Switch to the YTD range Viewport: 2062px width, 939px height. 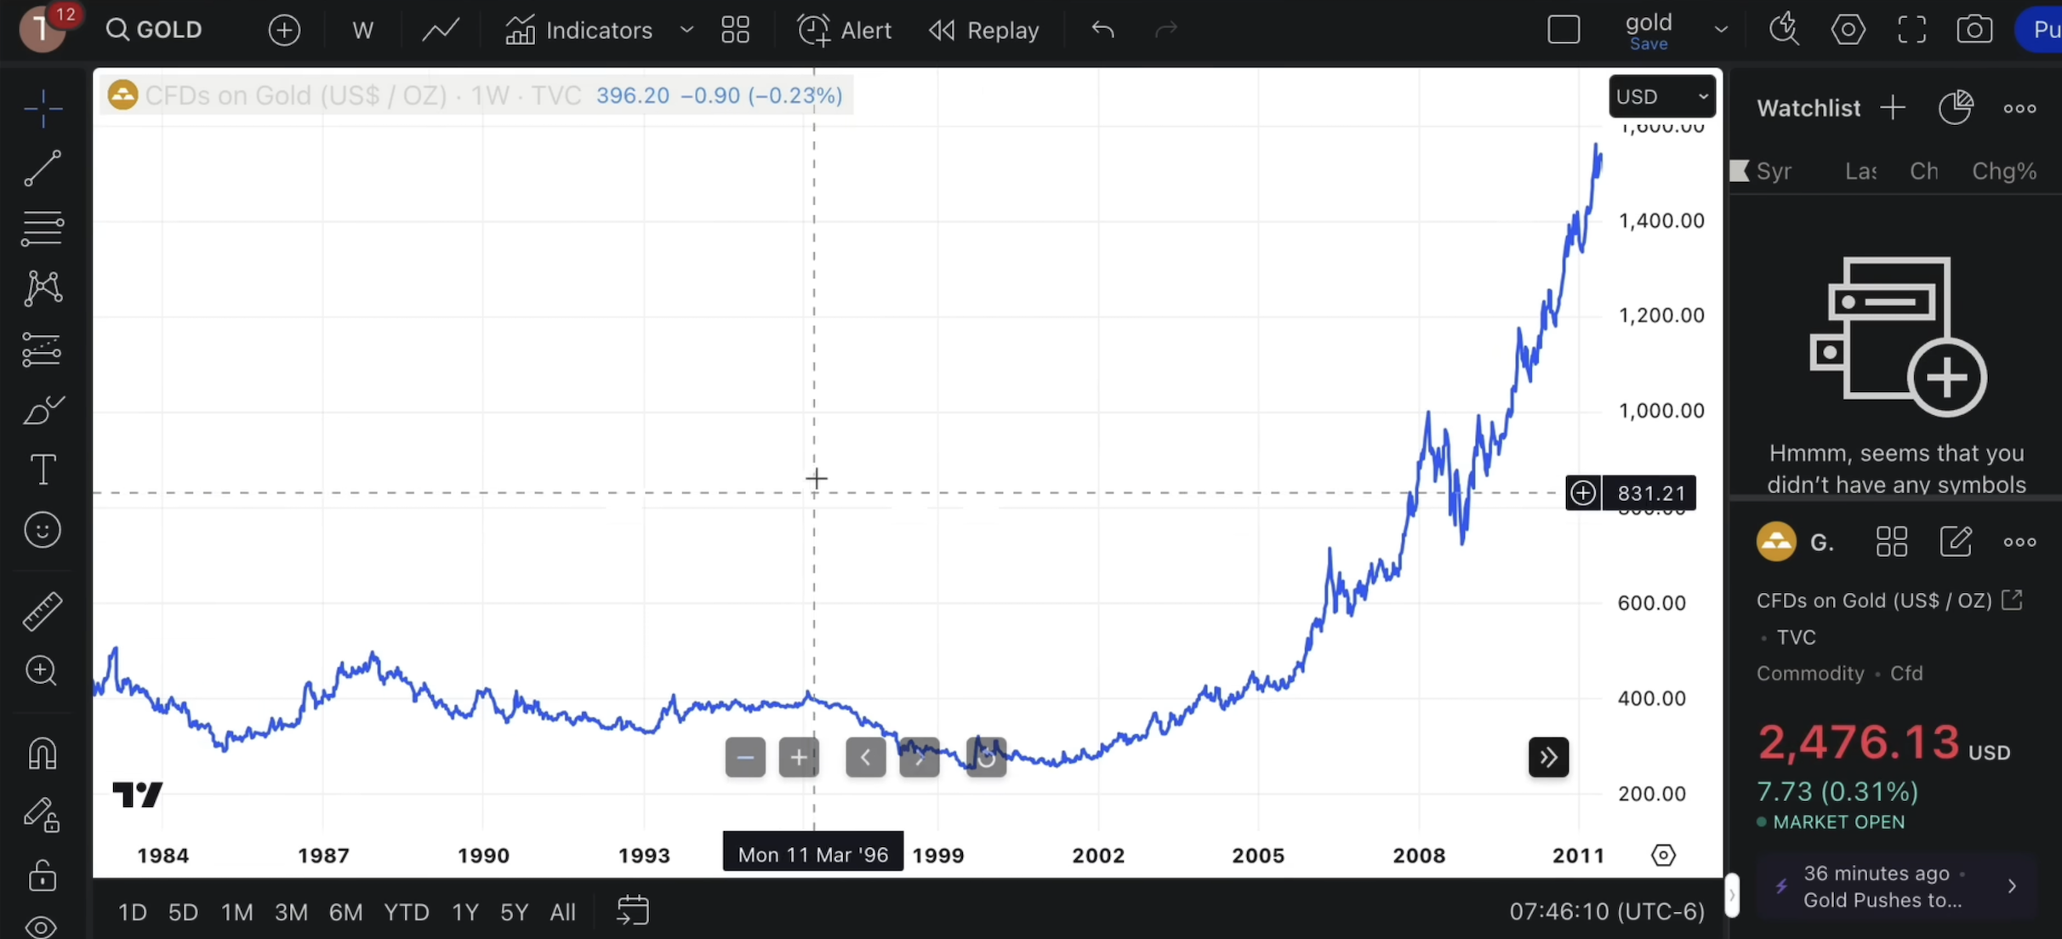pos(406,912)
